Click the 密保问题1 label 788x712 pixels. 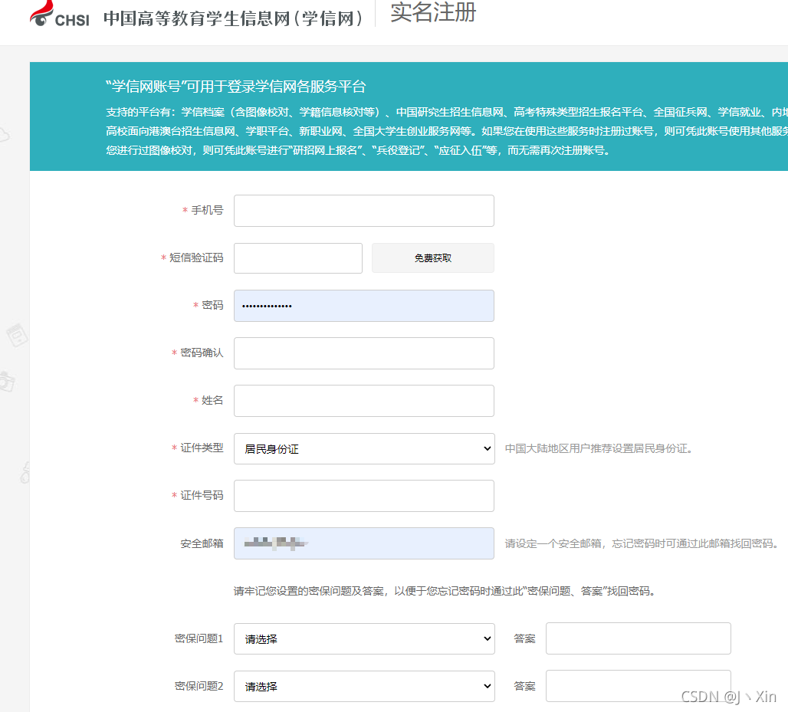(x=199, y=638)
